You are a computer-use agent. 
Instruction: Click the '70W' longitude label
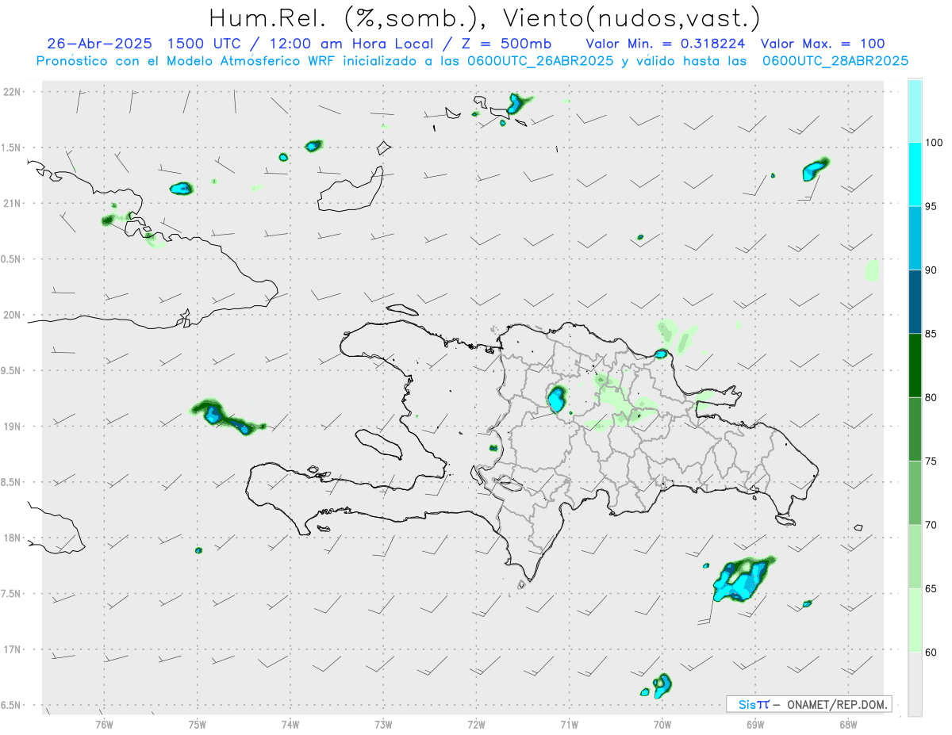(x=662, y=724)
